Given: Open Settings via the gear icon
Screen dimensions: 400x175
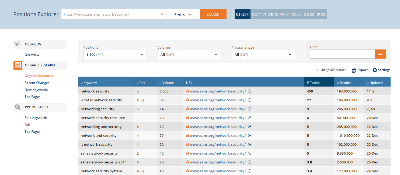Looking at the screenshot, I should [375, 70].
